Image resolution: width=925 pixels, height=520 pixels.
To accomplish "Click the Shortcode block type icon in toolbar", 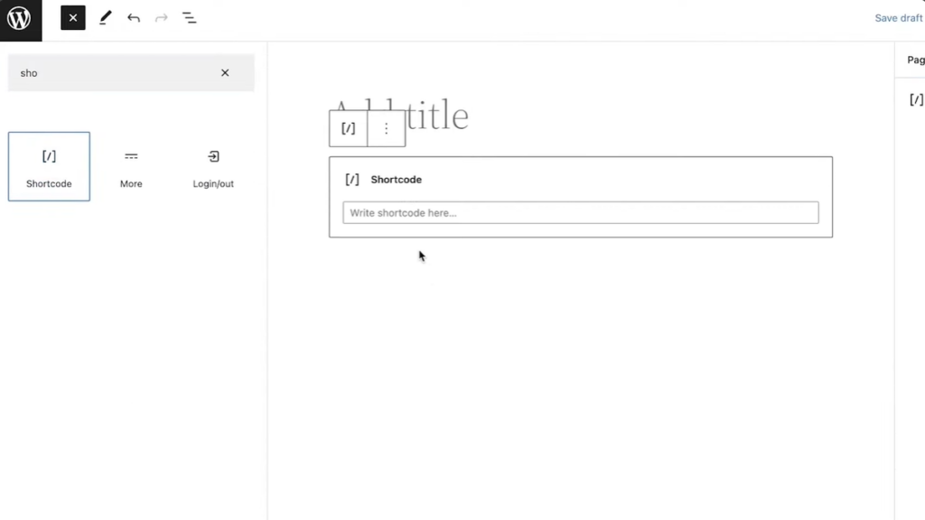I will coord(349,128).
